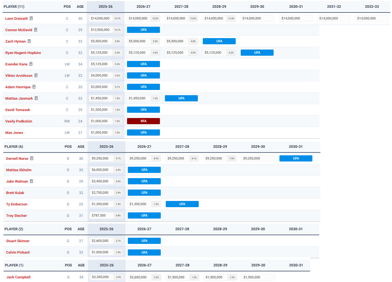
Task: Click the note icon beside Jake Walman
Action: pos(31,181)
